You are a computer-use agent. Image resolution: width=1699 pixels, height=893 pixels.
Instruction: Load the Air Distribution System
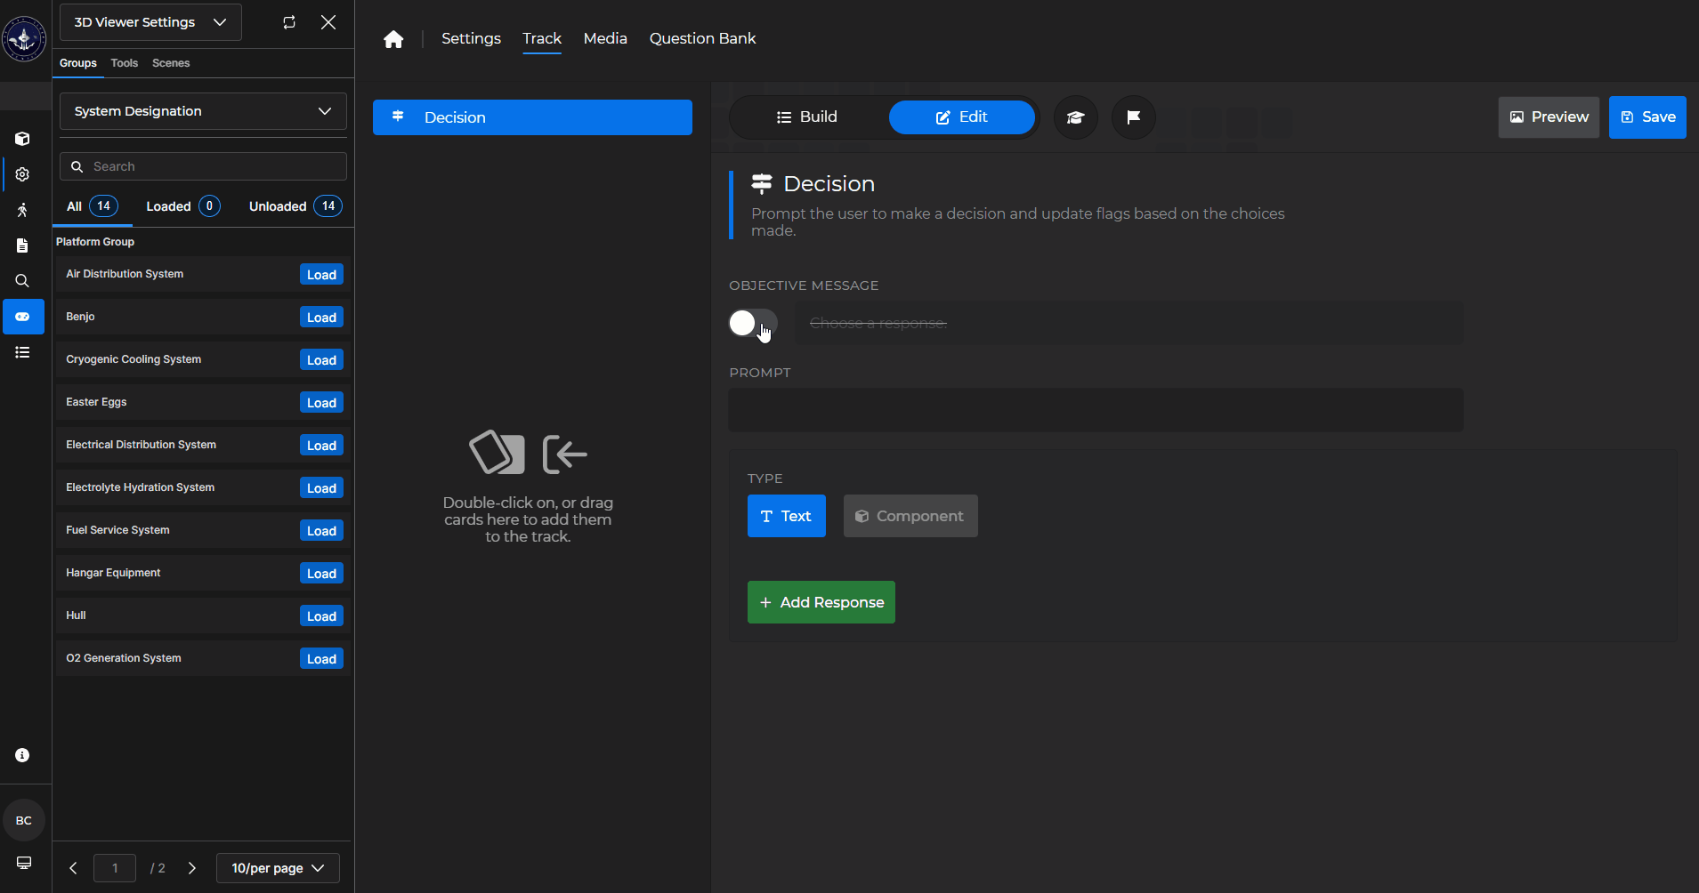[321, 275]
